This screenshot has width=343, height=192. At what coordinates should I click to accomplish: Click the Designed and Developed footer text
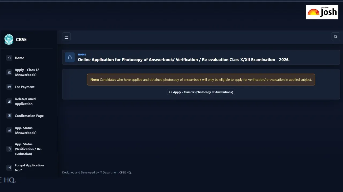coord(97,173)
